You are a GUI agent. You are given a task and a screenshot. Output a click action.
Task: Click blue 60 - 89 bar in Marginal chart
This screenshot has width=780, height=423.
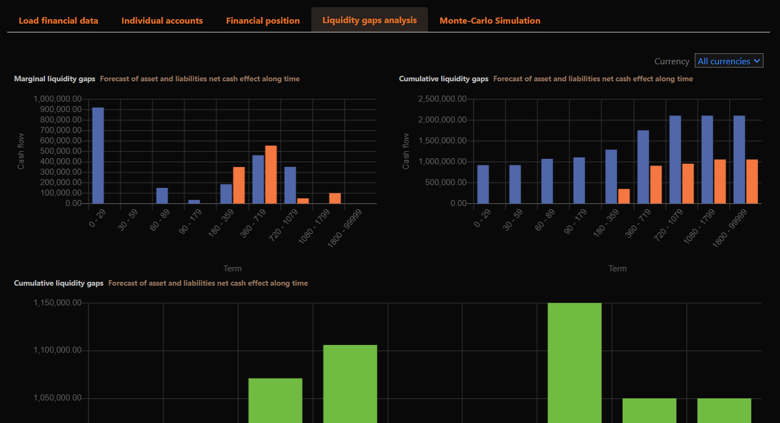[162, 196]
